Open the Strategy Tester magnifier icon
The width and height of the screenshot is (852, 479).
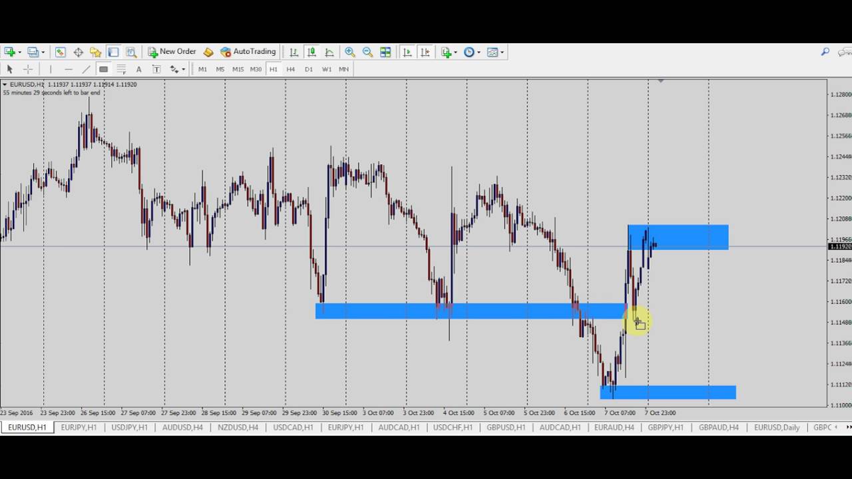tap(131, 52)
